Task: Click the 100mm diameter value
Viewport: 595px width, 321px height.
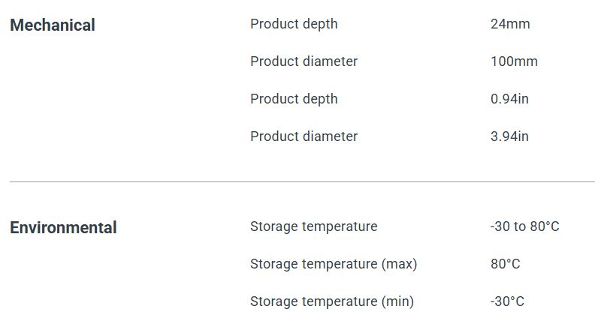Action: [514, 61]
